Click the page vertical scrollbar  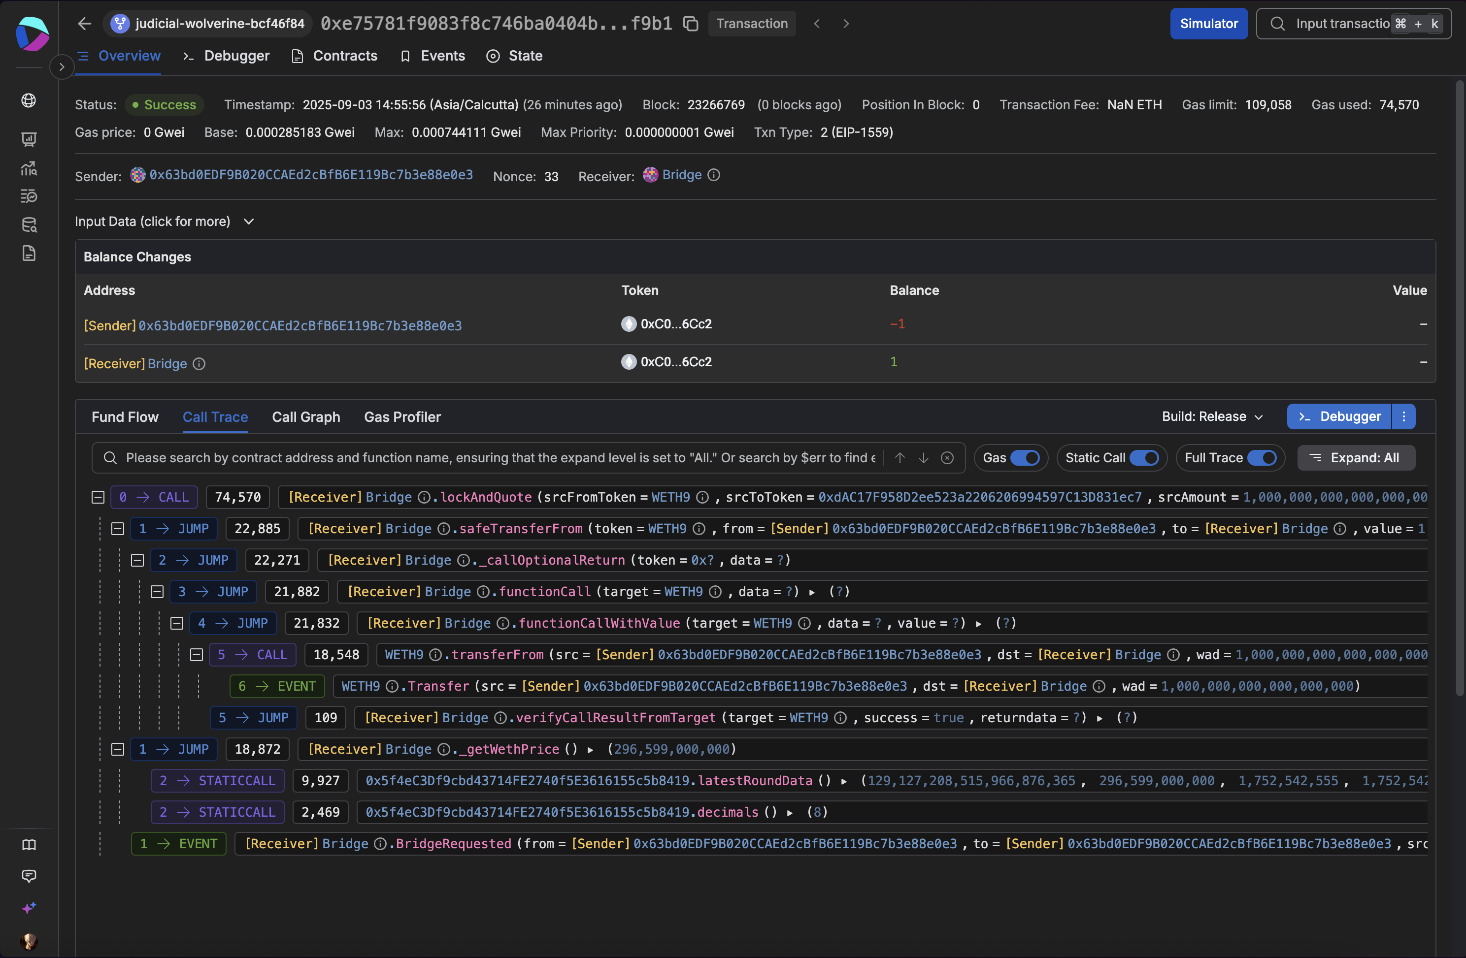click(1459, 388)
